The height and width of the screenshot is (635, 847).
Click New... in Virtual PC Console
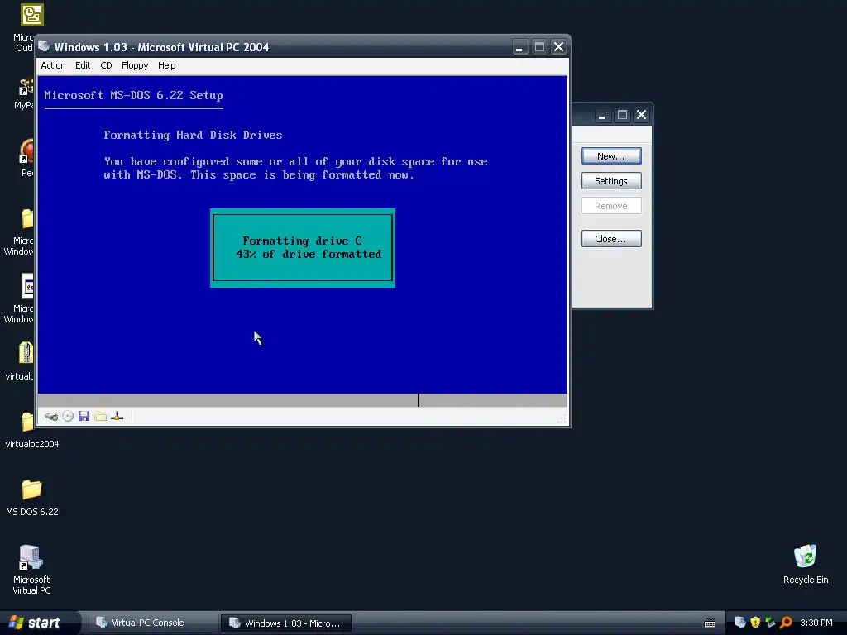point(611,156)
